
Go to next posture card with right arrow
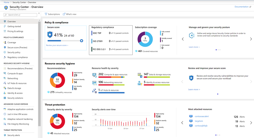251,39
